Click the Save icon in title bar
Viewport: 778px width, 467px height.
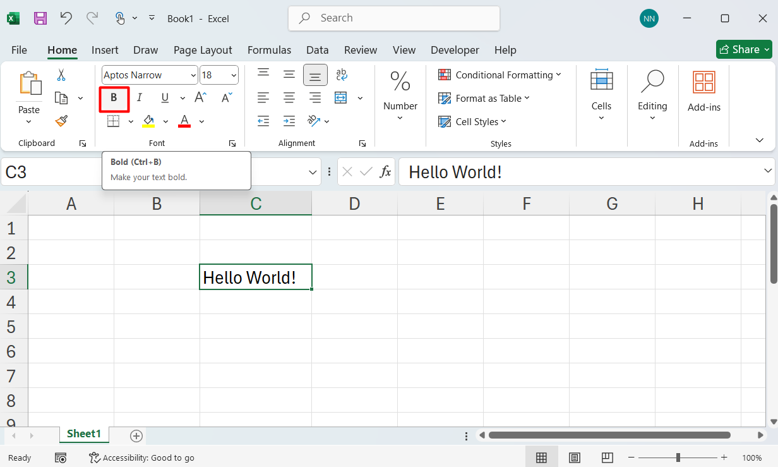[40, 18]
